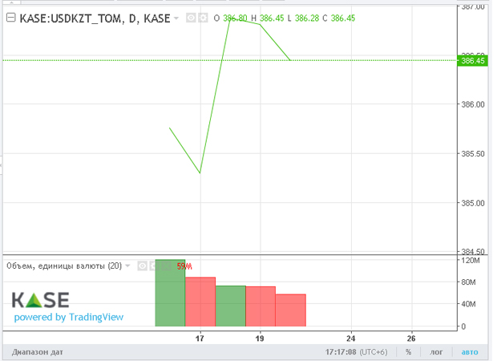Open the 17:17:08 (UTC+6) timezone menu

pyautogui.click(x=356, y=352)
